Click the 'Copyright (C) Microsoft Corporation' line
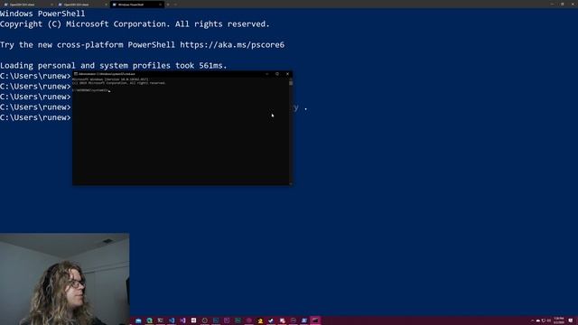Screen dimensions: 578x325 (x=135, y=24)
